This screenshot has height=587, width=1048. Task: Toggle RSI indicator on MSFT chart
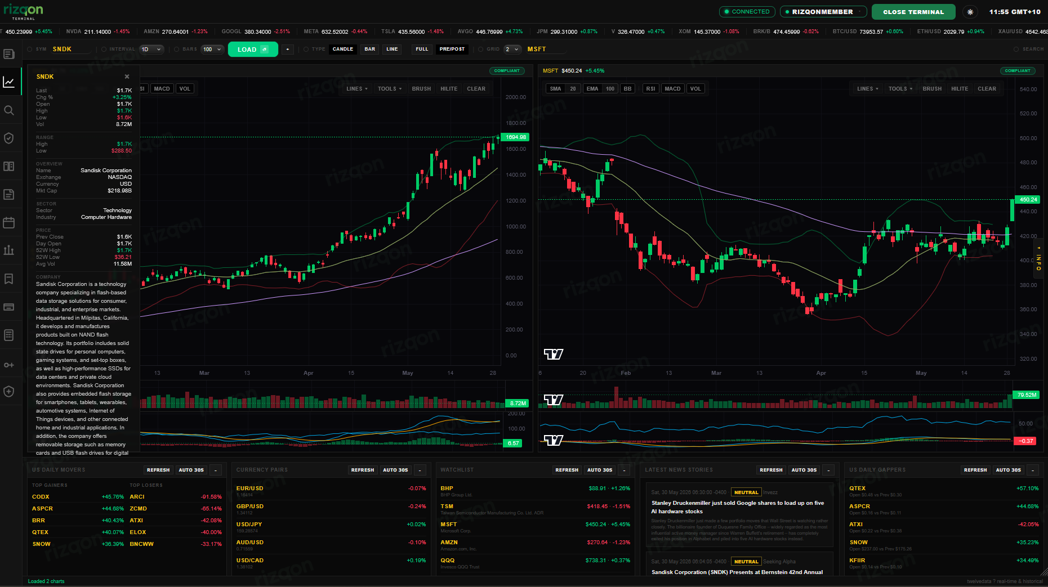click(x=650, y=89)
